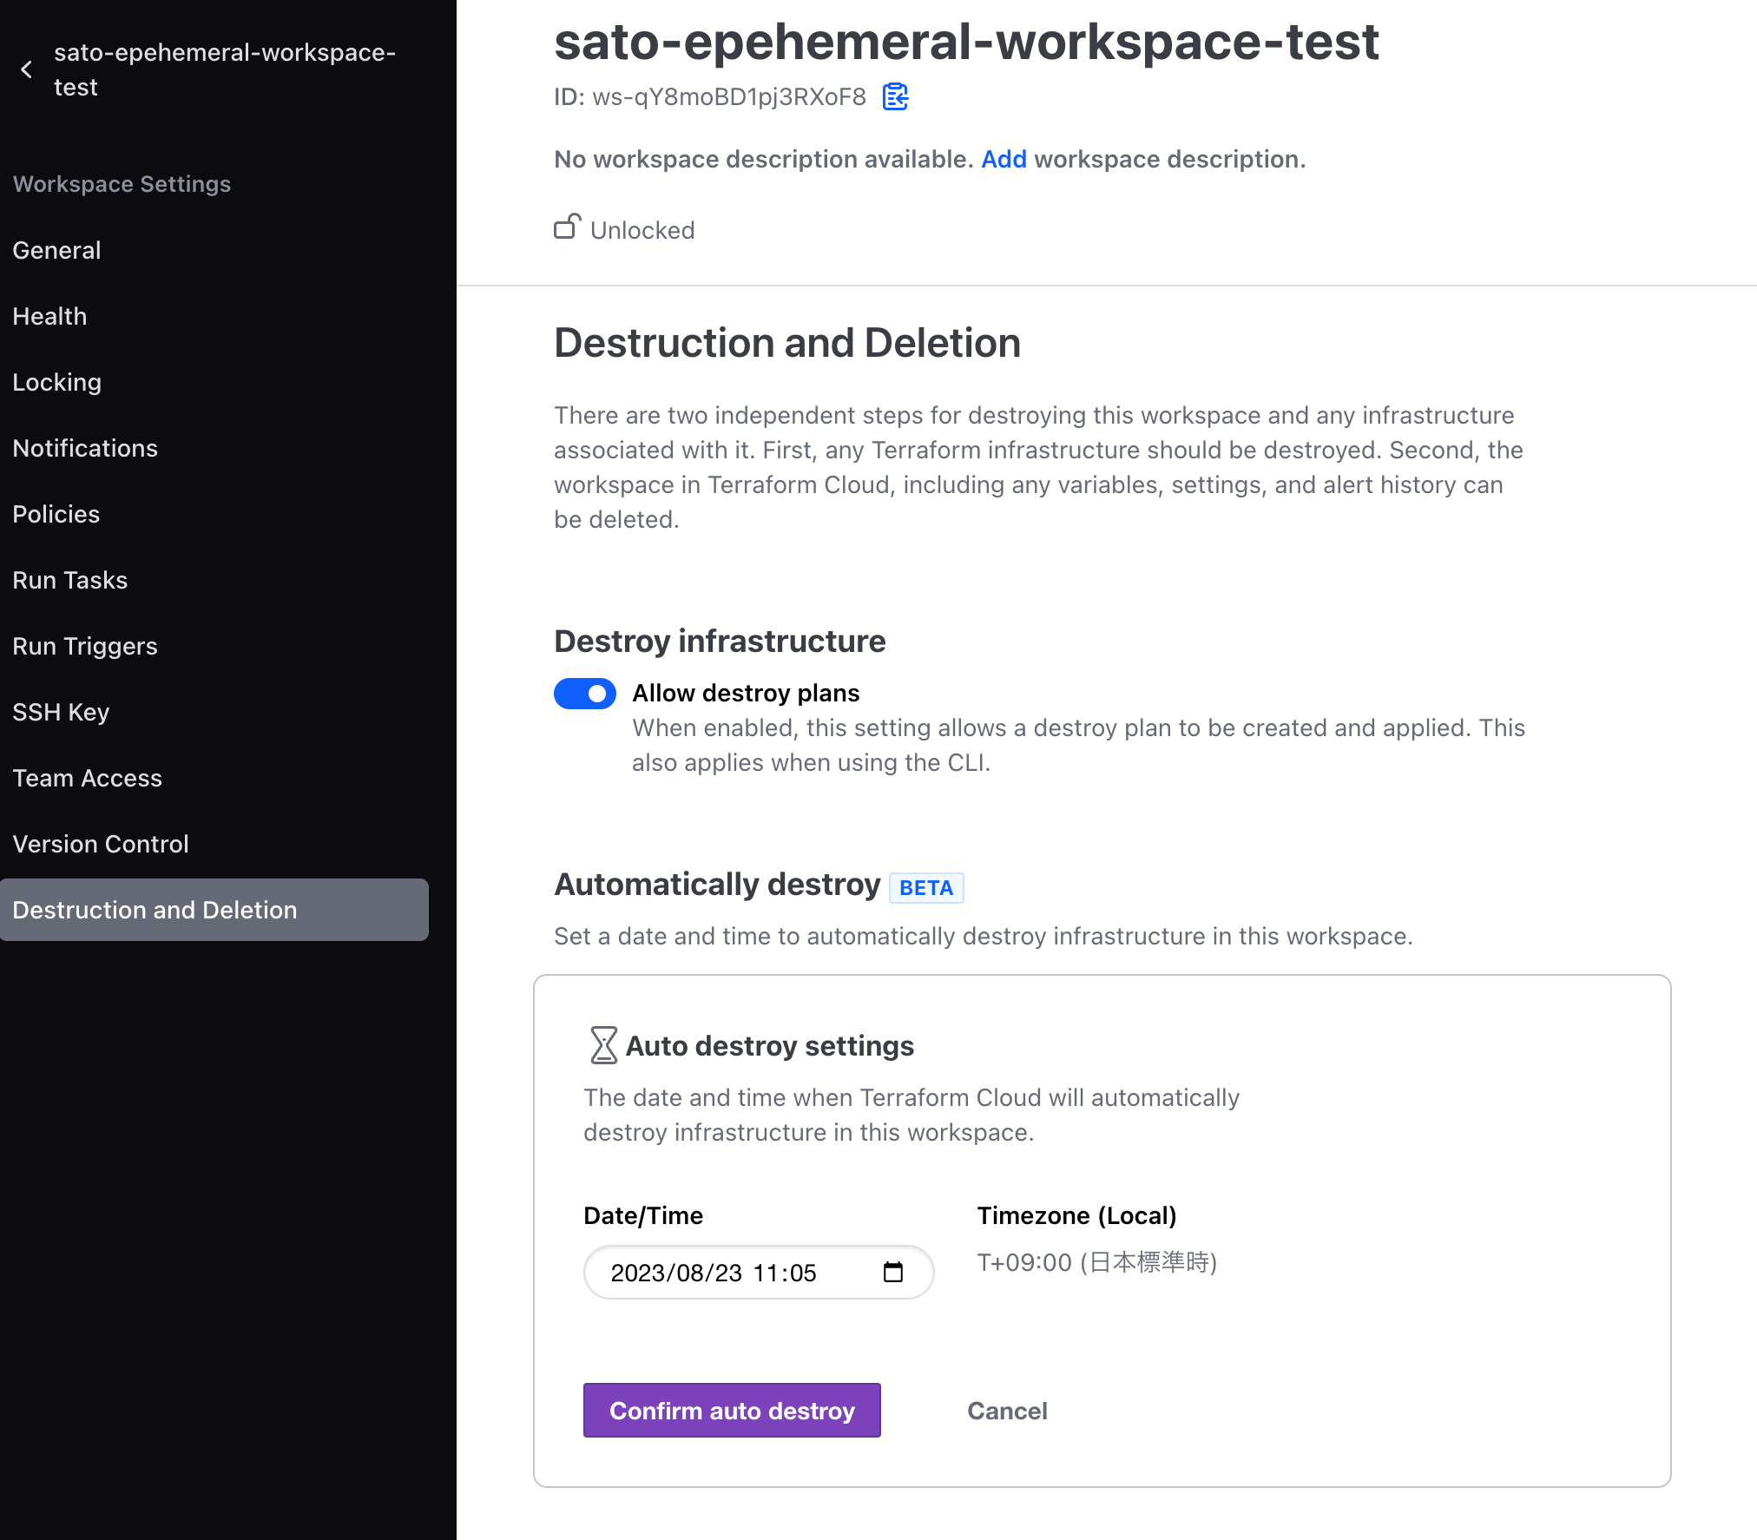Add a workspace description via the link

click(x=1004, y=159)
